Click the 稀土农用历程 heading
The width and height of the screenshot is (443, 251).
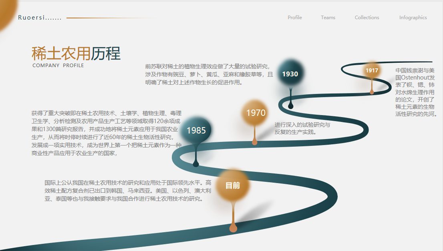[76, 54]
